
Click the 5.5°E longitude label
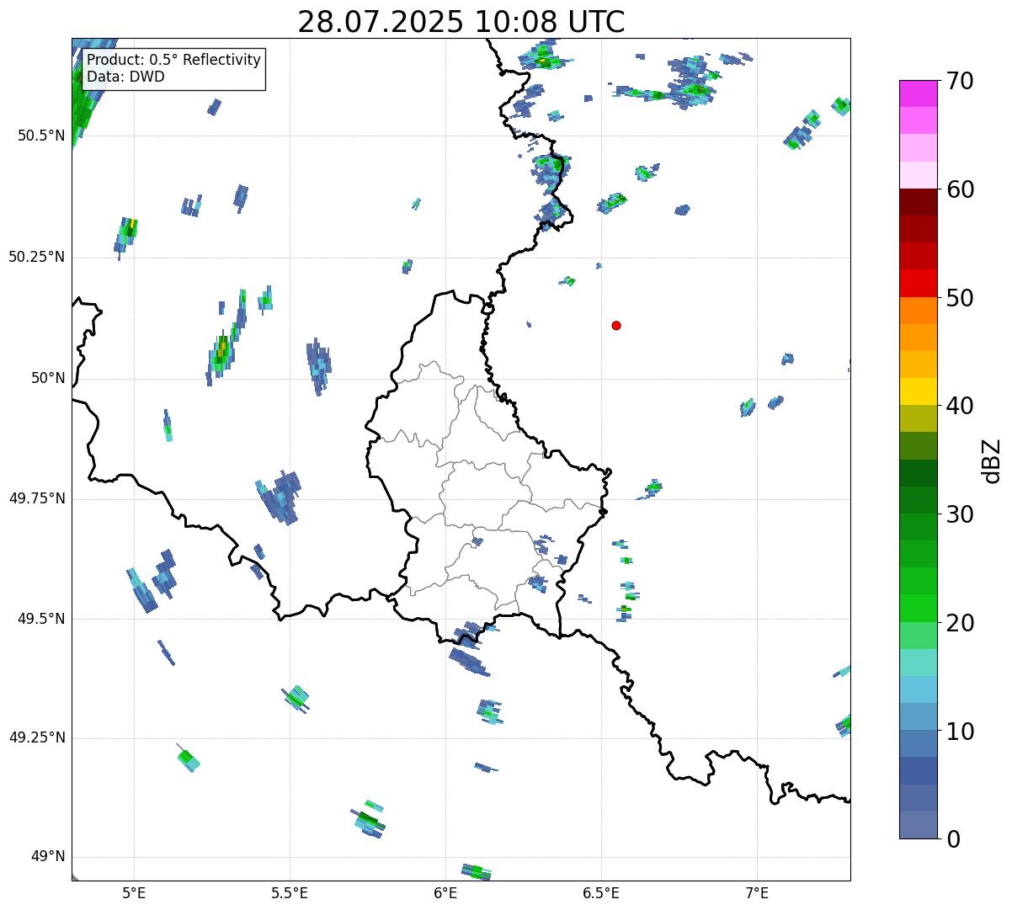point(290,892)
